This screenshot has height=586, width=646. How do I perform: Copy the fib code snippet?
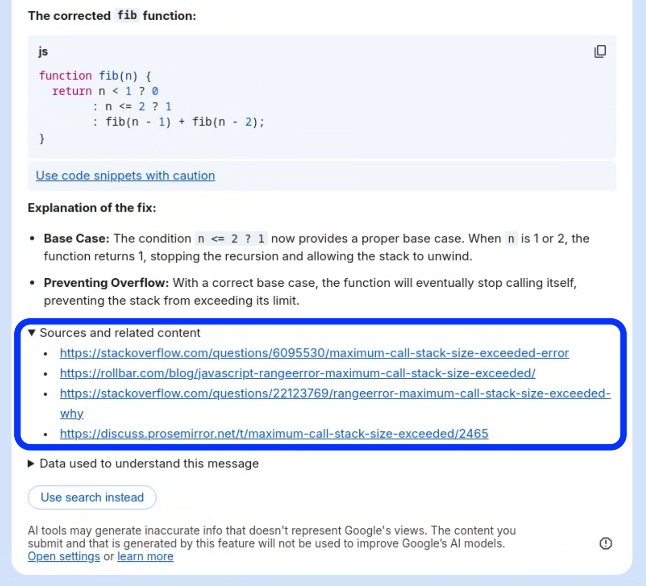(x=600, y=52)
